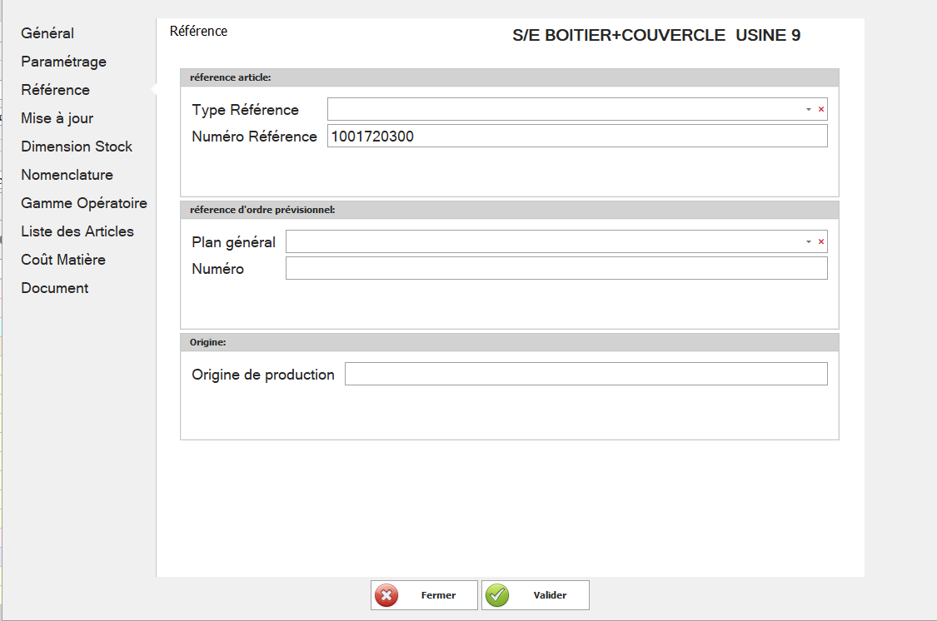Click inside the Type Référence combo box
The image size is (937, 621).
pos(563,110)
